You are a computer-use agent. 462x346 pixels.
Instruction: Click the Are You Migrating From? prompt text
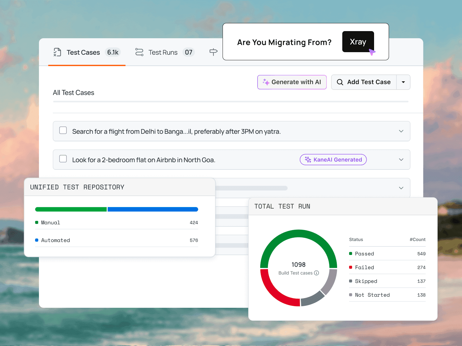(x=284, y=42)
